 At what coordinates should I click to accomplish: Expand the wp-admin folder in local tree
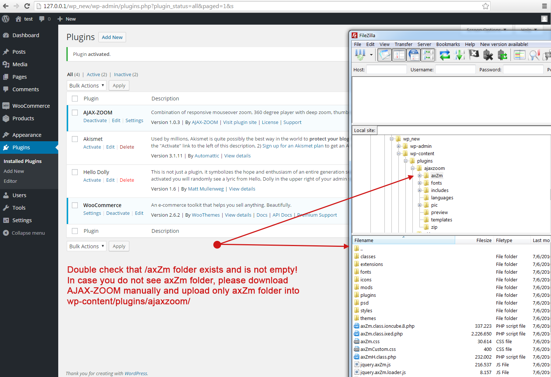point(398,146)
